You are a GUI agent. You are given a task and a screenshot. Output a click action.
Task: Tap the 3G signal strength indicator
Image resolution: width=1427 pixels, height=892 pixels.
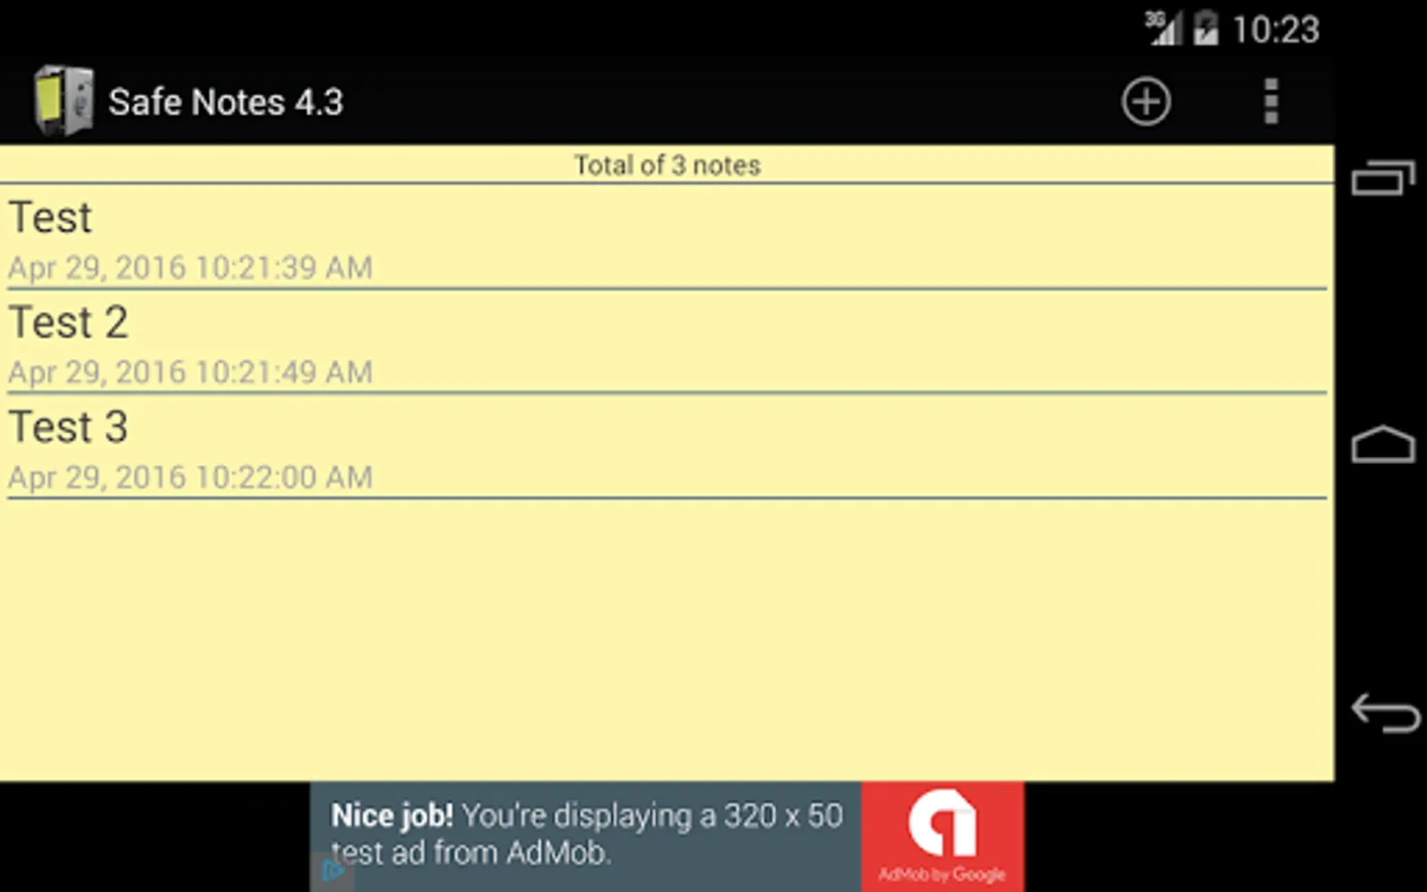(x=1163, y=28)
